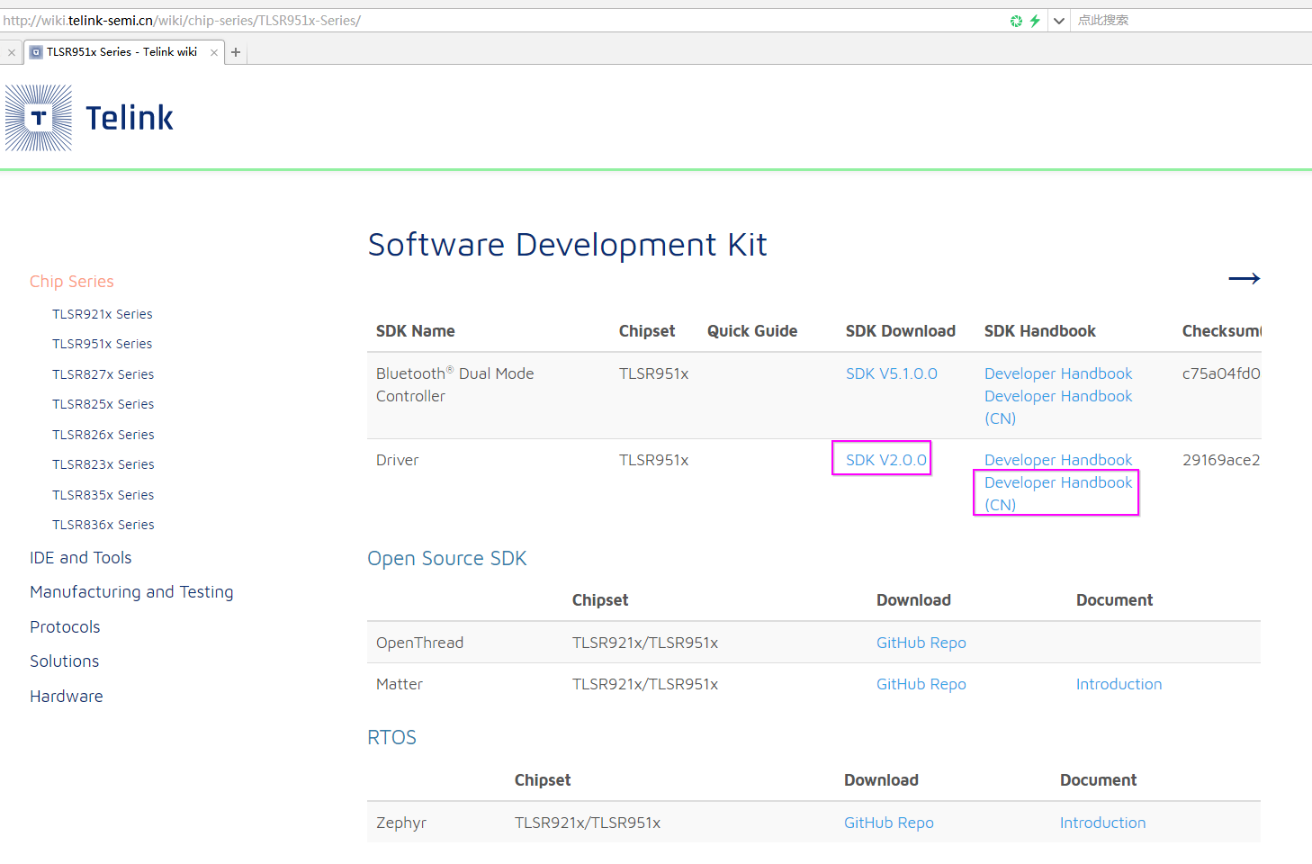The width and height of the screenshot is (1312, 864).
Task: Click the SDK Handbook column header
Action: [1040, 331]
